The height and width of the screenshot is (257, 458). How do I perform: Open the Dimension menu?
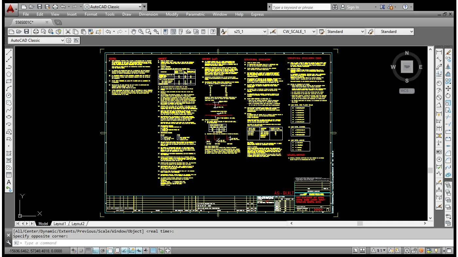[148, 14]
